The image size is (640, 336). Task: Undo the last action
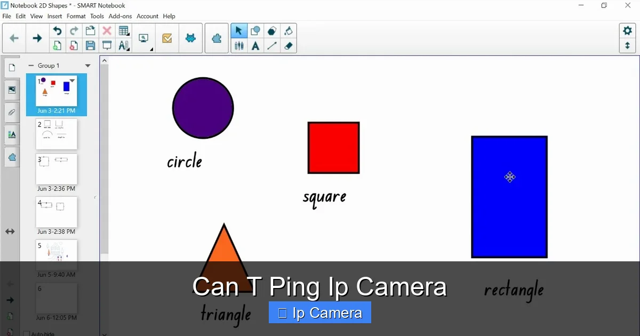pos(57,31)
